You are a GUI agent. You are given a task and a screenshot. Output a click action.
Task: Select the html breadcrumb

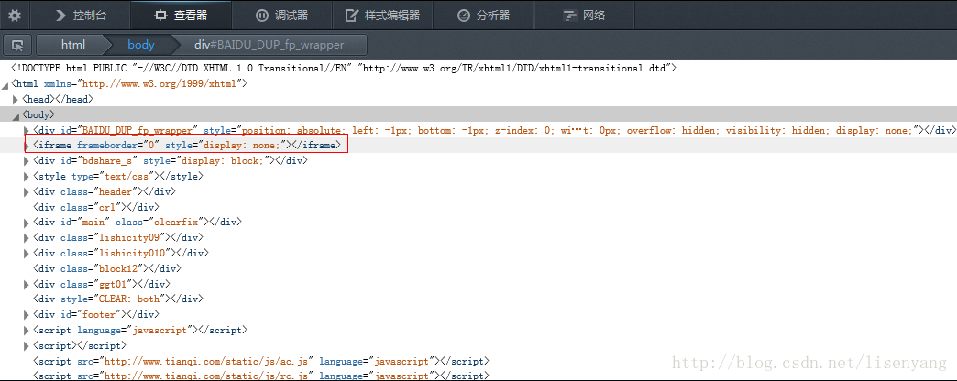click(73, 45)
